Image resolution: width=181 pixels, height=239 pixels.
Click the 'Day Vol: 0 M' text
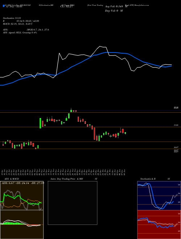point(114,11)
